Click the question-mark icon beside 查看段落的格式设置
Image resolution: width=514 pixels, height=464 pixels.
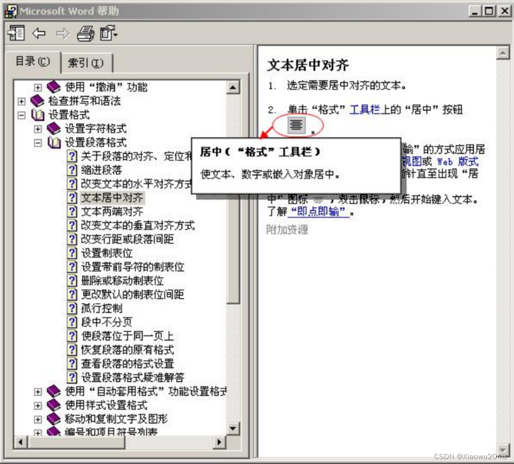[x=72, y=364]
